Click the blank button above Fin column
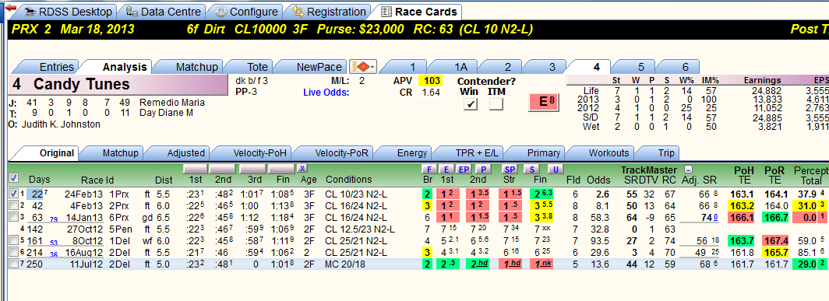 [280, 169]
